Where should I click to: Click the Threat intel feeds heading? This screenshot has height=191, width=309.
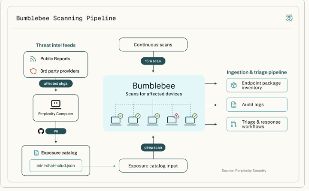56,45
